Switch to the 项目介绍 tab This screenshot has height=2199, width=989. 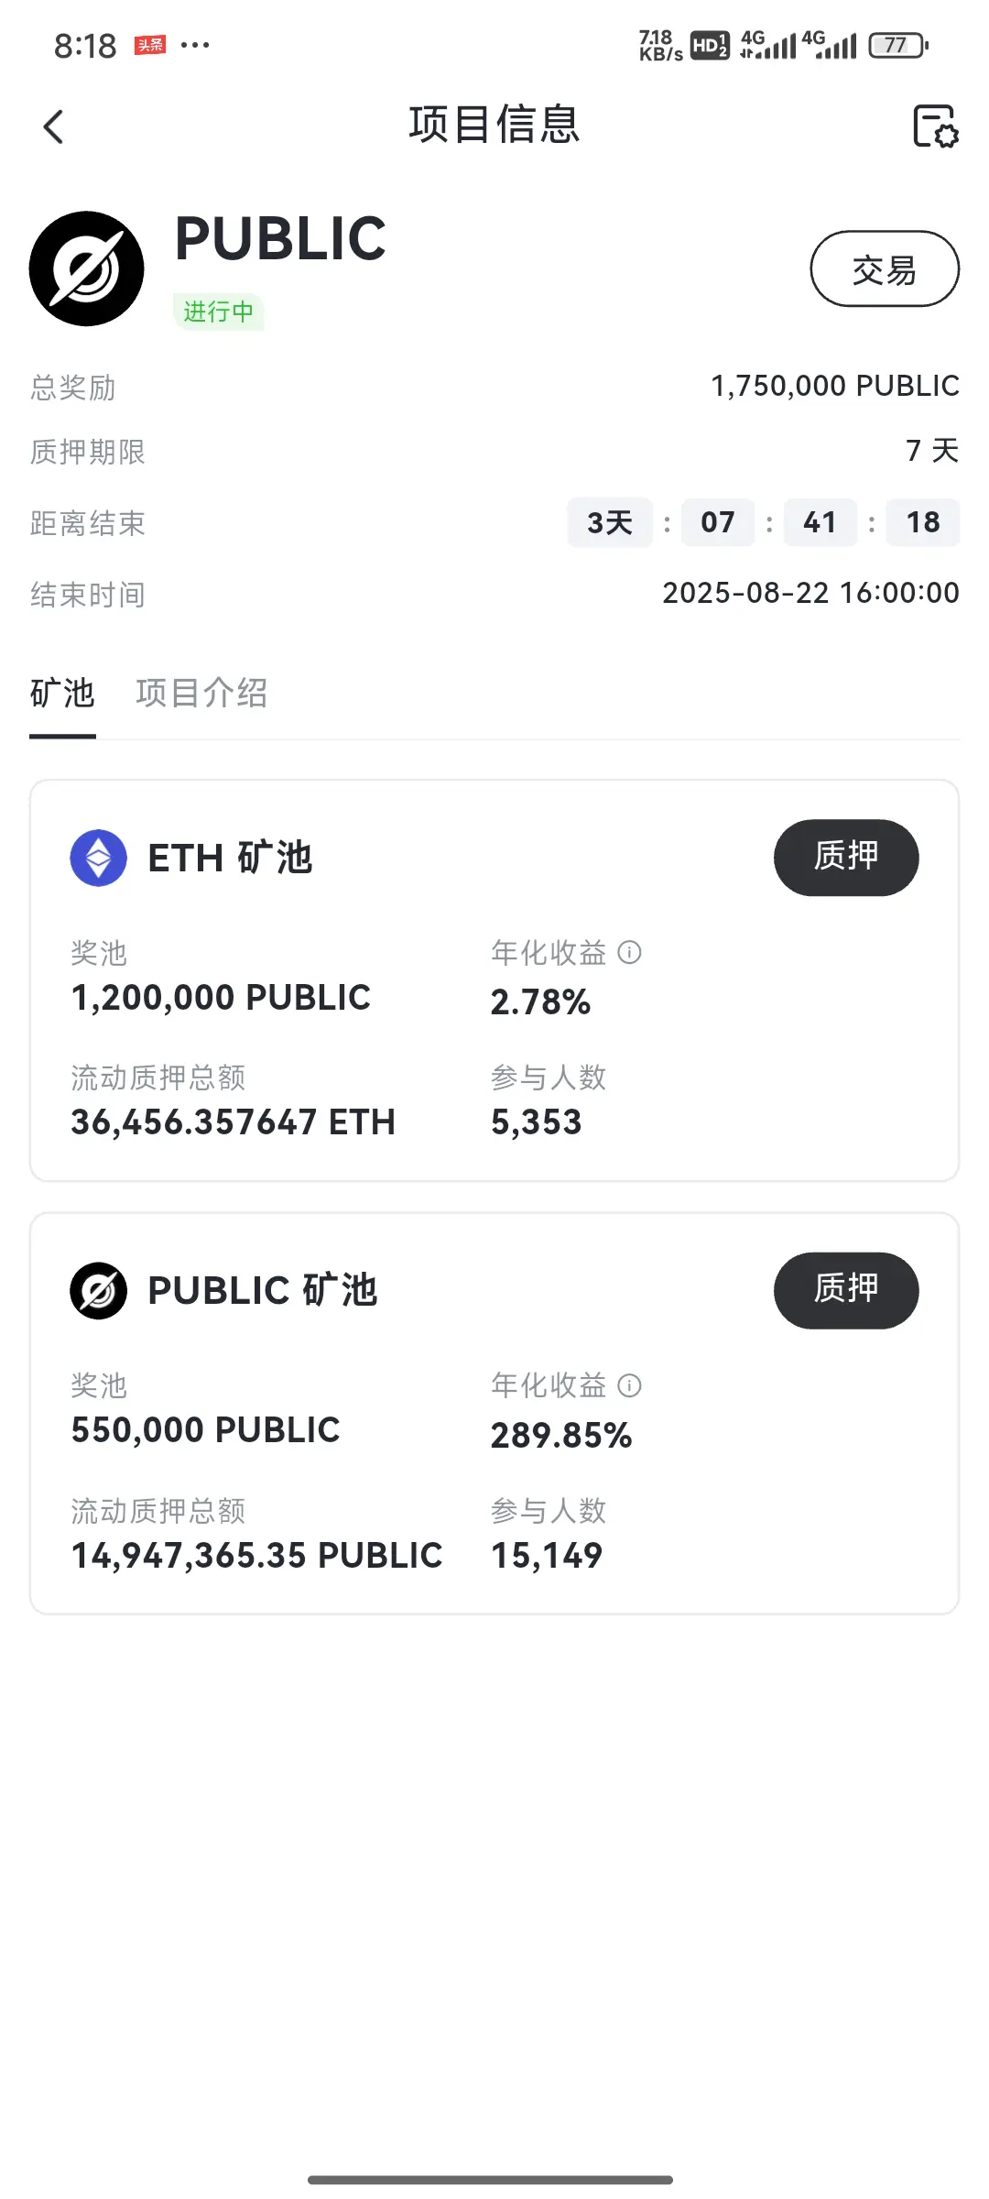pyautogui.click(x=202, y=694)
